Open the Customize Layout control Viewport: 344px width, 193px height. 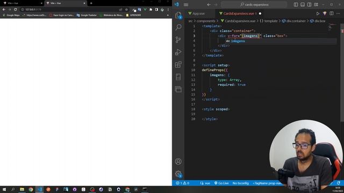pos(316,5)
